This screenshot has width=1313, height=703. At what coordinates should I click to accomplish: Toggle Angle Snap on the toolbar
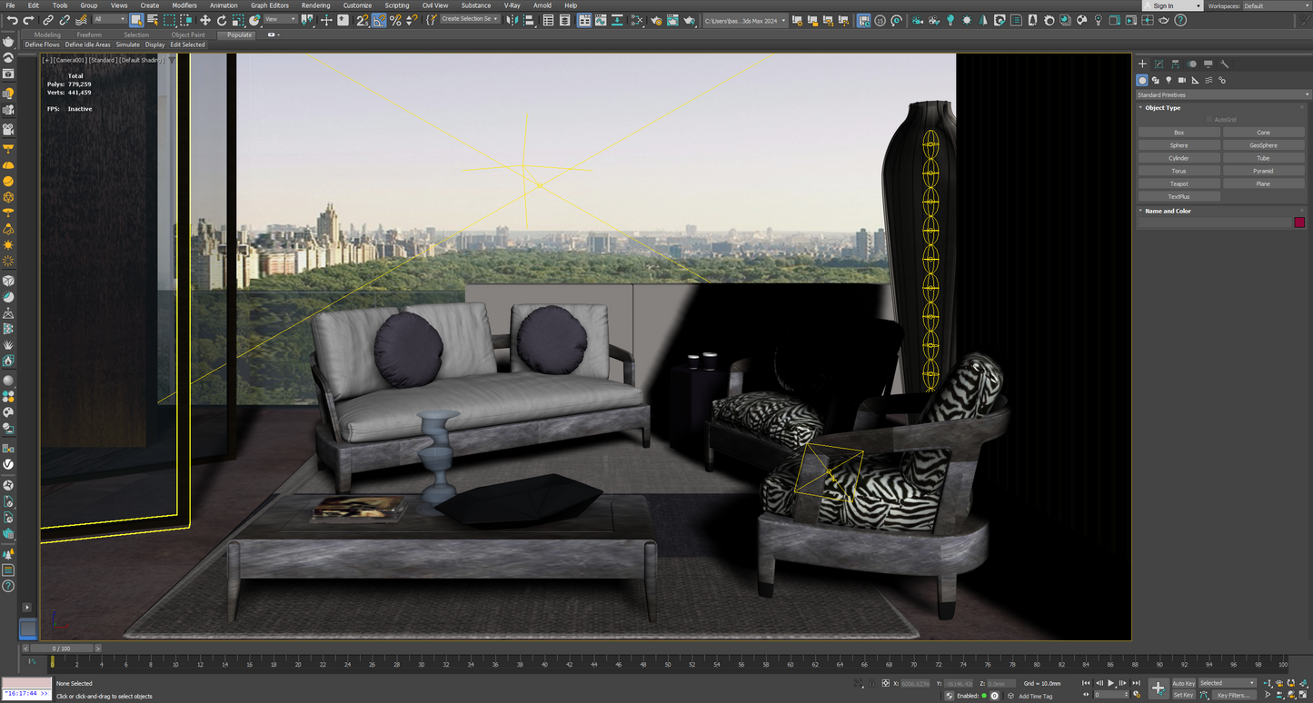[x=379, y=20]
